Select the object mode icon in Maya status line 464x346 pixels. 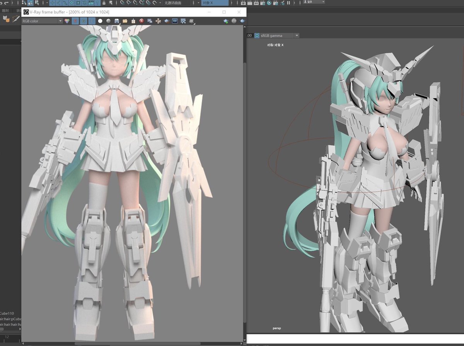[30, 3]
